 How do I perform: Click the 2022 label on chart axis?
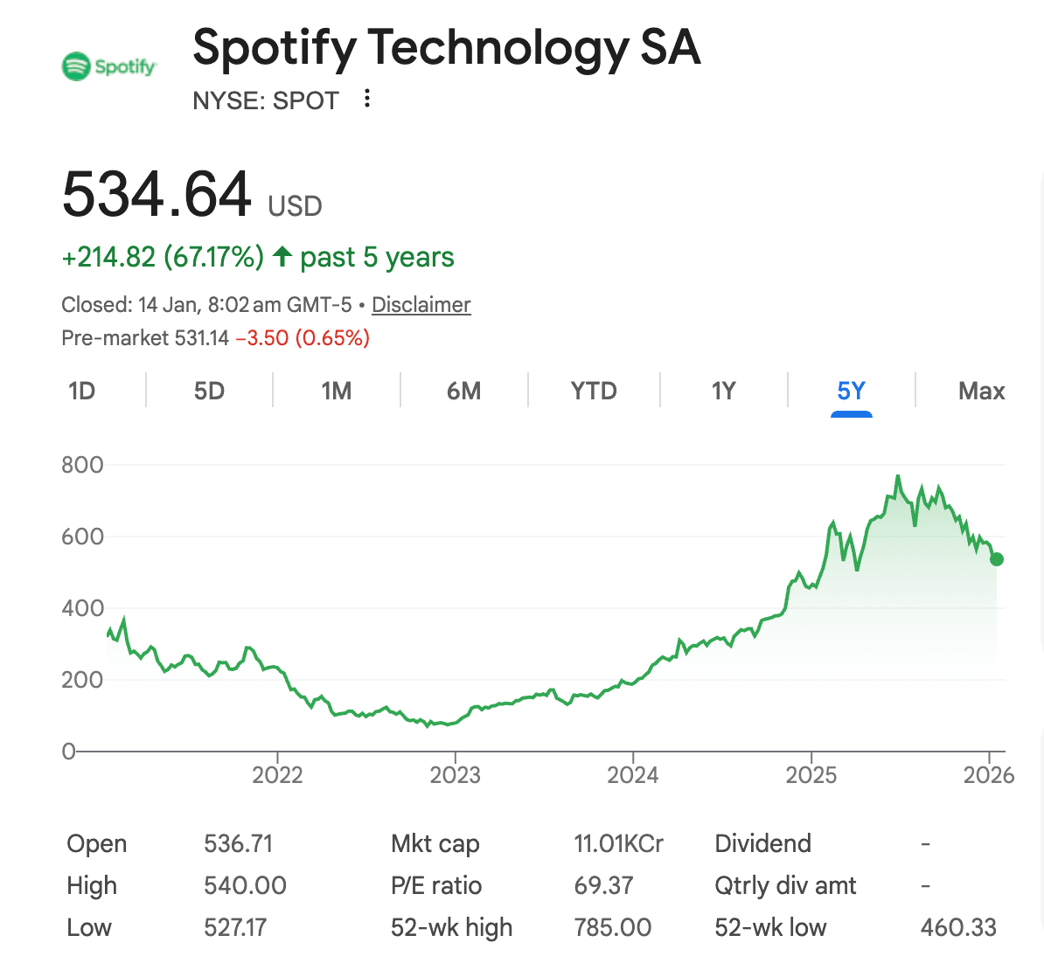tap(277, 775)
